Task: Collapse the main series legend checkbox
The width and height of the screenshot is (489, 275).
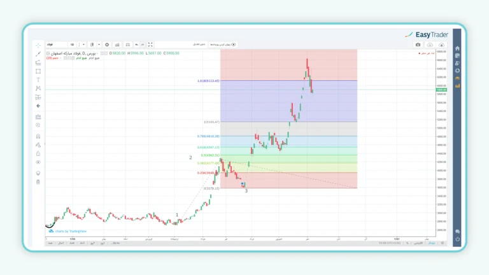Action: (48, 53)
